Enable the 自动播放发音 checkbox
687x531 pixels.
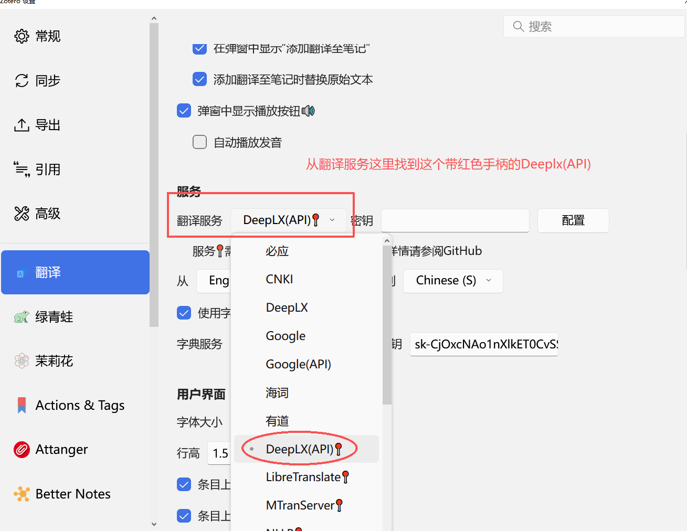click(x=199, y=142)
